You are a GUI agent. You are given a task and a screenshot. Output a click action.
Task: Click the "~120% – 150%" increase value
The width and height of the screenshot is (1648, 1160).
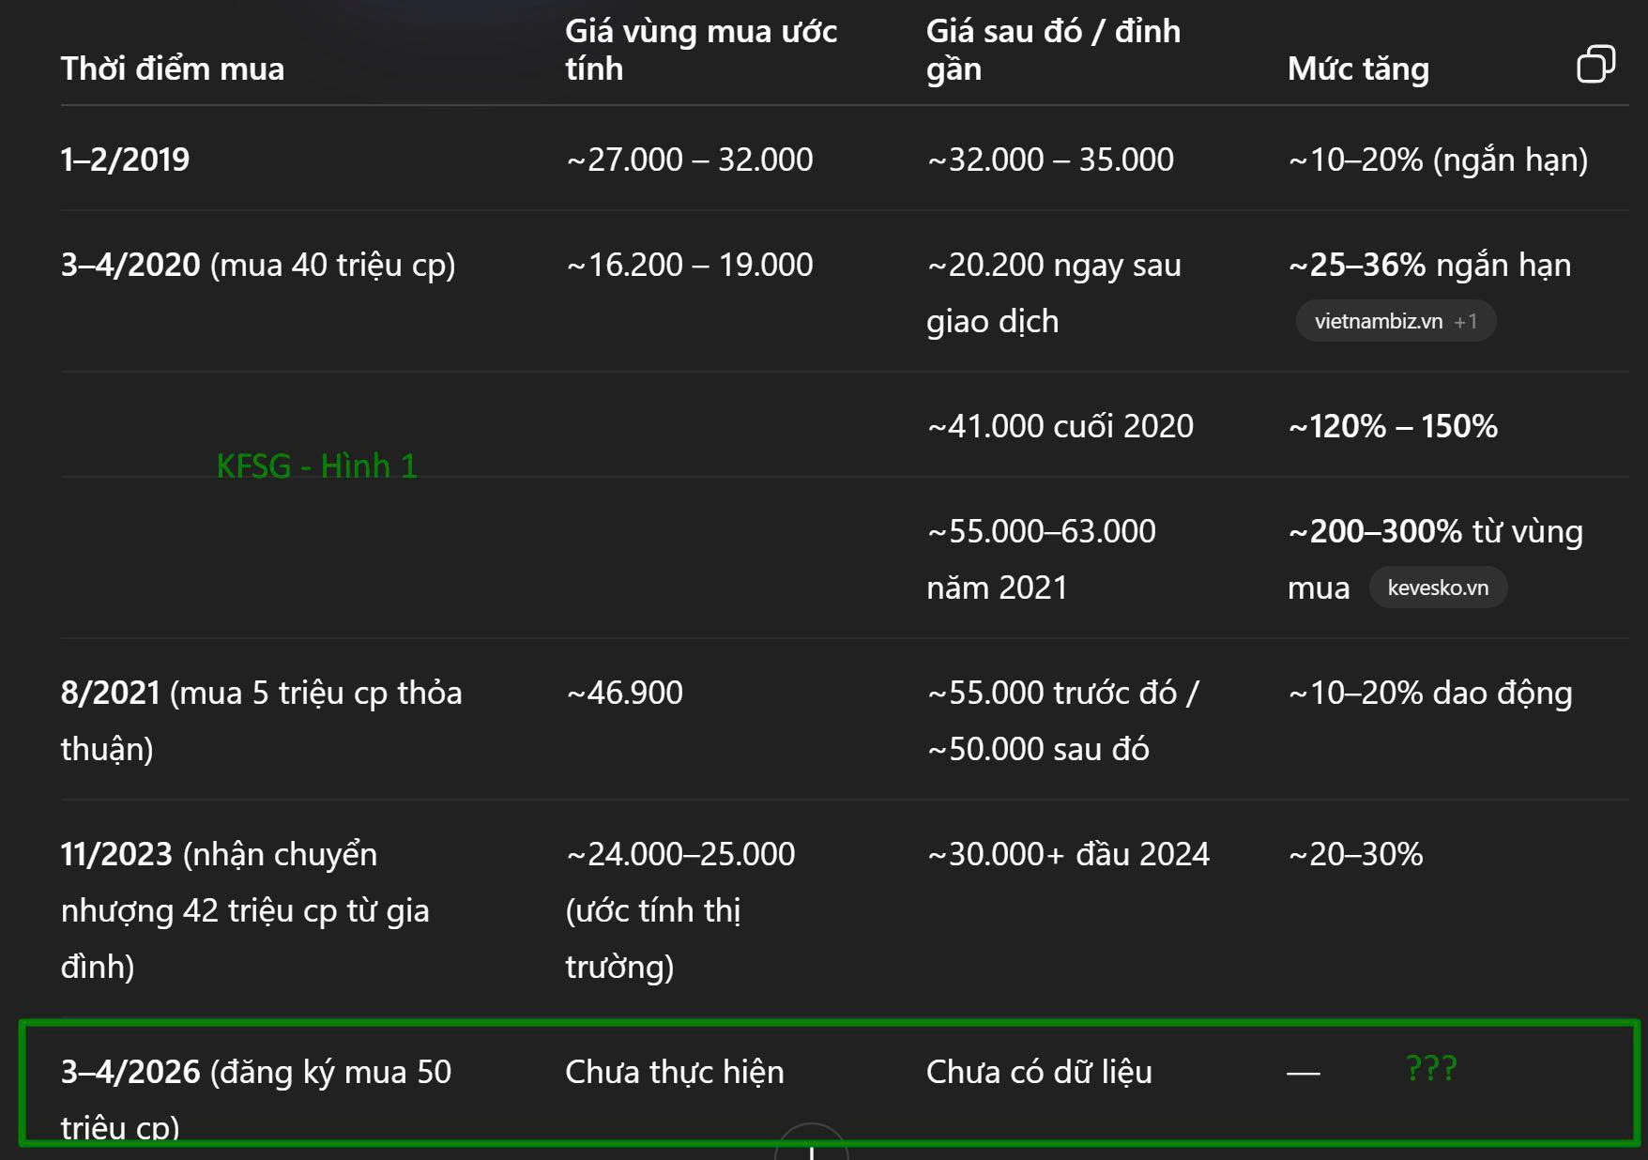(1393, 426)
